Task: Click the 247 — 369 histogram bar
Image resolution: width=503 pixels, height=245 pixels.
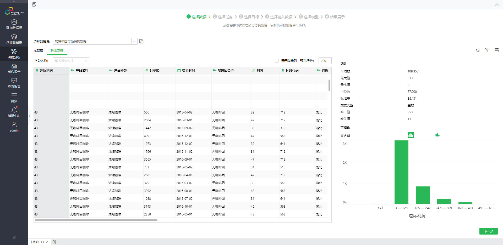Action: click(444, 201)
